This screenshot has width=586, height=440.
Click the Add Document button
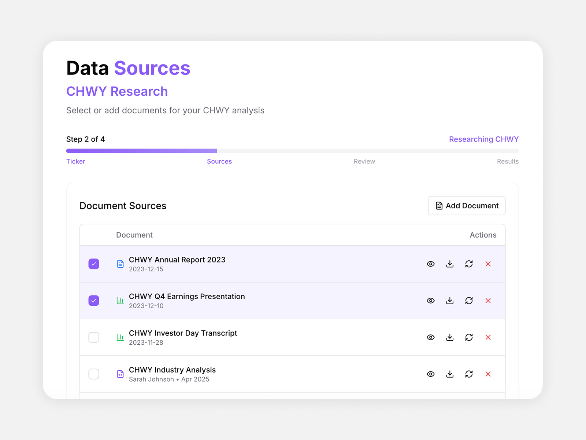[x=467, y=206]
